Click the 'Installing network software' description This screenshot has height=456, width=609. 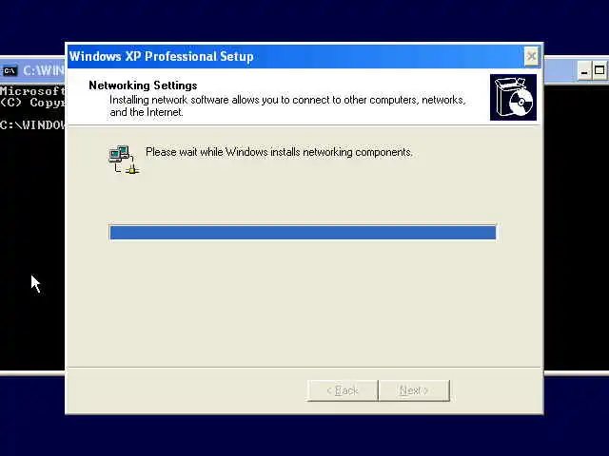pos(287,105)
